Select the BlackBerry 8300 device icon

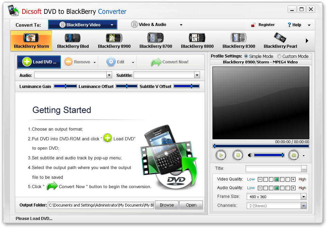[x=238, y=41]
